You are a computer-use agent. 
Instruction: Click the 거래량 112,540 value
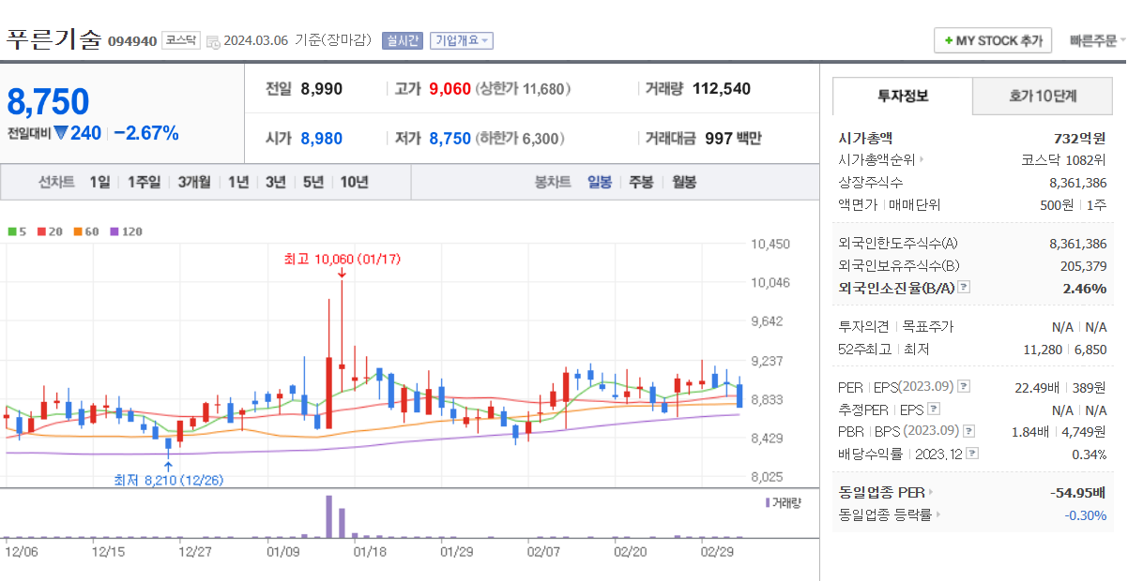pos(722,89)
